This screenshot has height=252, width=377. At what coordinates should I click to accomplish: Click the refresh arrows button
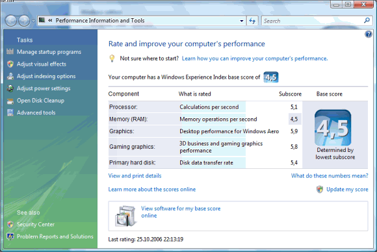point(252,21)
